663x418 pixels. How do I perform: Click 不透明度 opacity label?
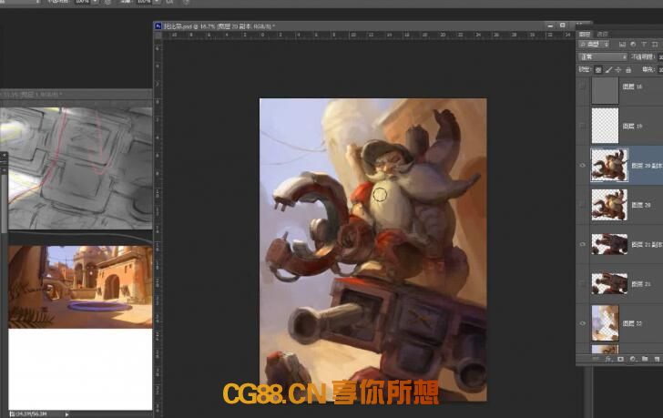(643, 56)
